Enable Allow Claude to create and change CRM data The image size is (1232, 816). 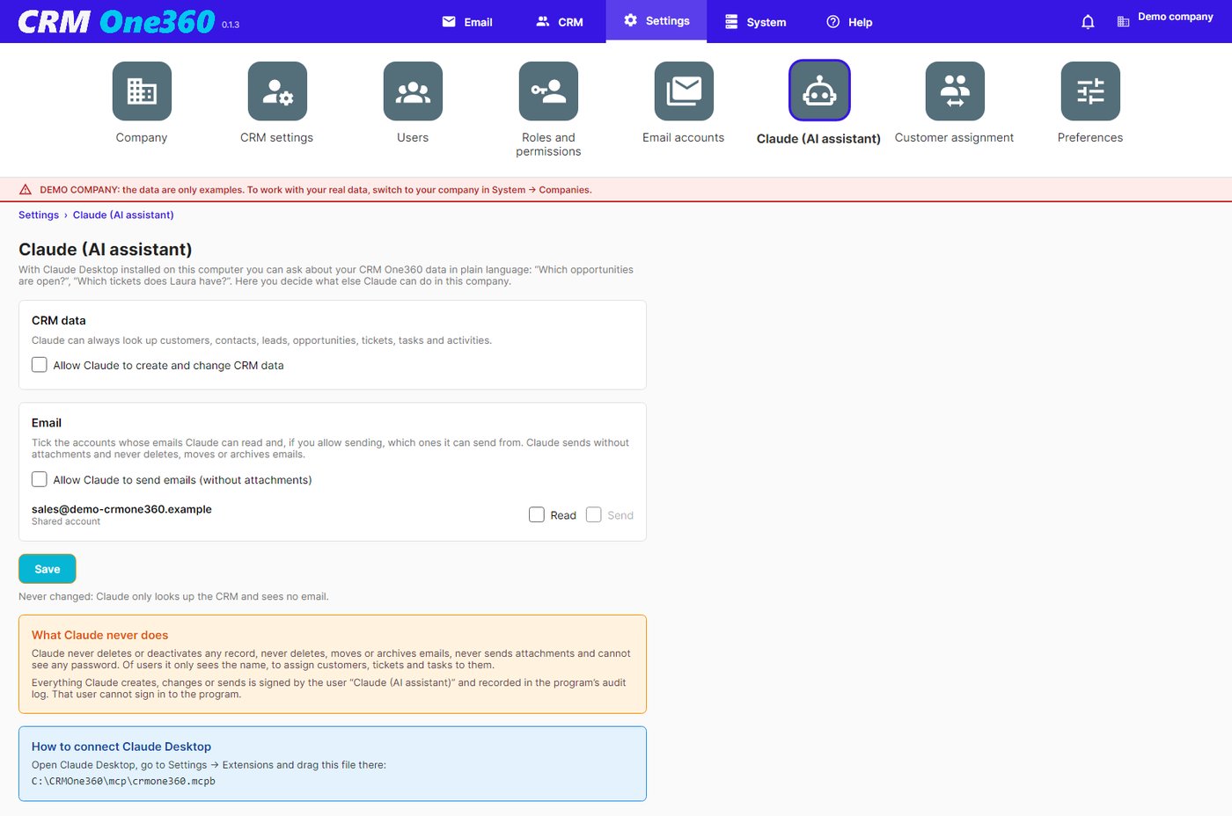pos(40,365)
